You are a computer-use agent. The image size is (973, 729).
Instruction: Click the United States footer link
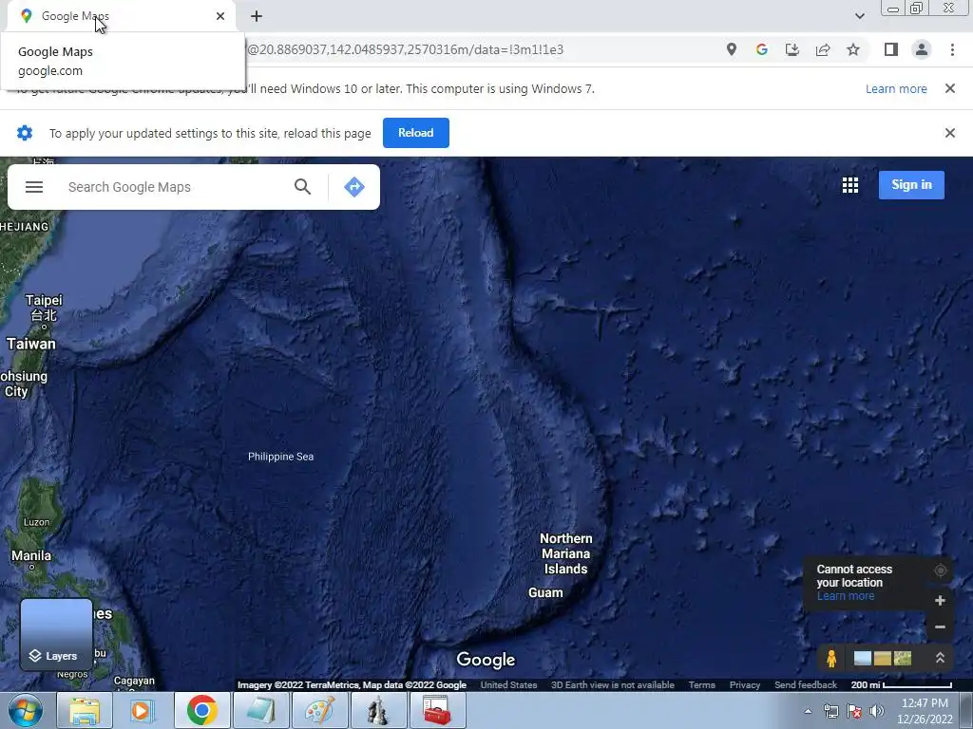[508, 685]
